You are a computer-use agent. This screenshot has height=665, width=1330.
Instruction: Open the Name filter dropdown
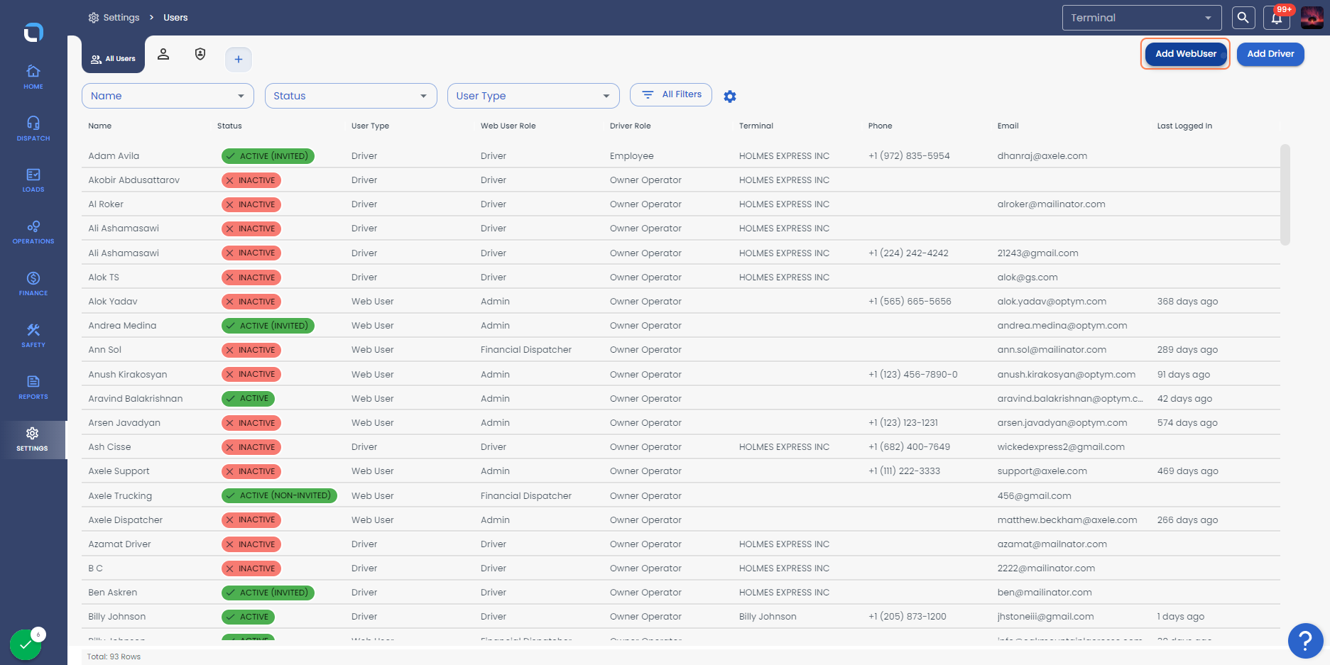tap(168, 96)
